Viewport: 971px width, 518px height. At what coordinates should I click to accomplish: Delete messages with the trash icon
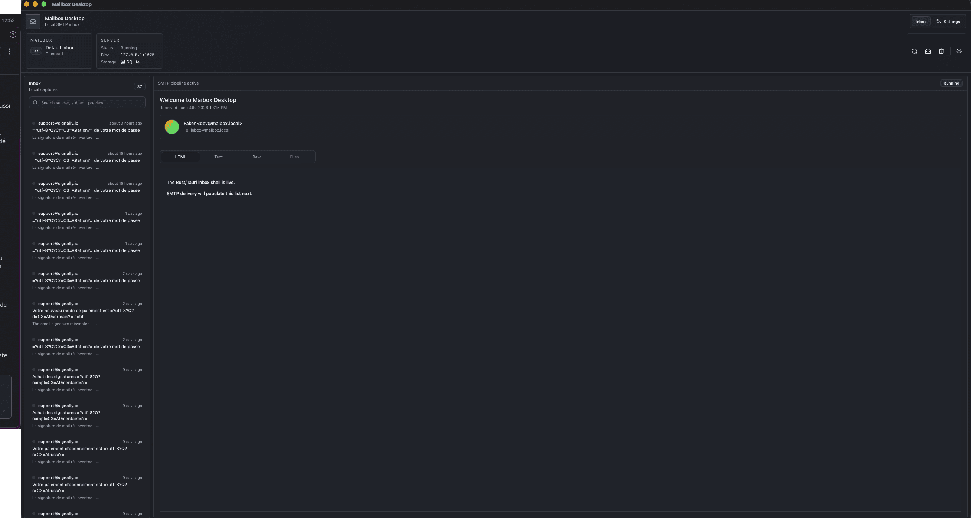(x=941, y=51)
